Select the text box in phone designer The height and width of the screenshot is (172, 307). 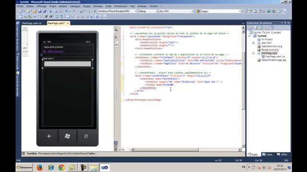[x=68, y=64]
